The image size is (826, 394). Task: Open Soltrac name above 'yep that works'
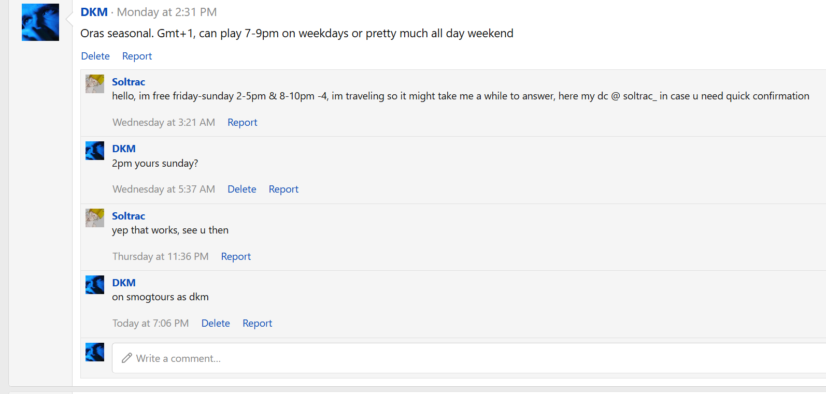point(129,216)
